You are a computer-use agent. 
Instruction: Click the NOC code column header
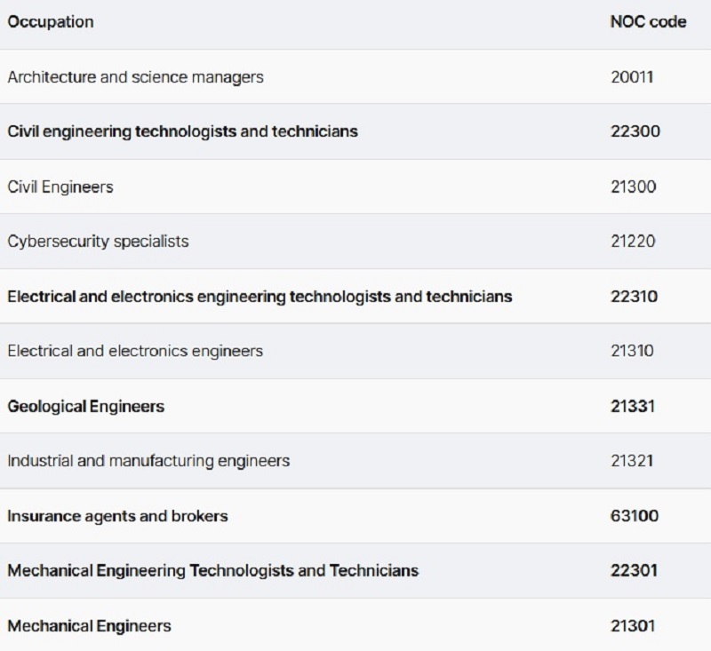click(648, 22)
